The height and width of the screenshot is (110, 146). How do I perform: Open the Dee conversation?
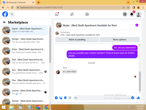(25, 82)
